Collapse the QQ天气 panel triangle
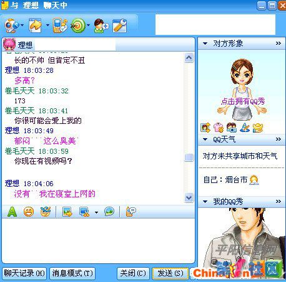This screenshot has height=282, width=286. coord(205,139)
